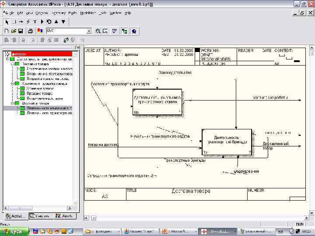Screen dimensions: 315x236
Task: Click the Print icon
Action: 30,31
